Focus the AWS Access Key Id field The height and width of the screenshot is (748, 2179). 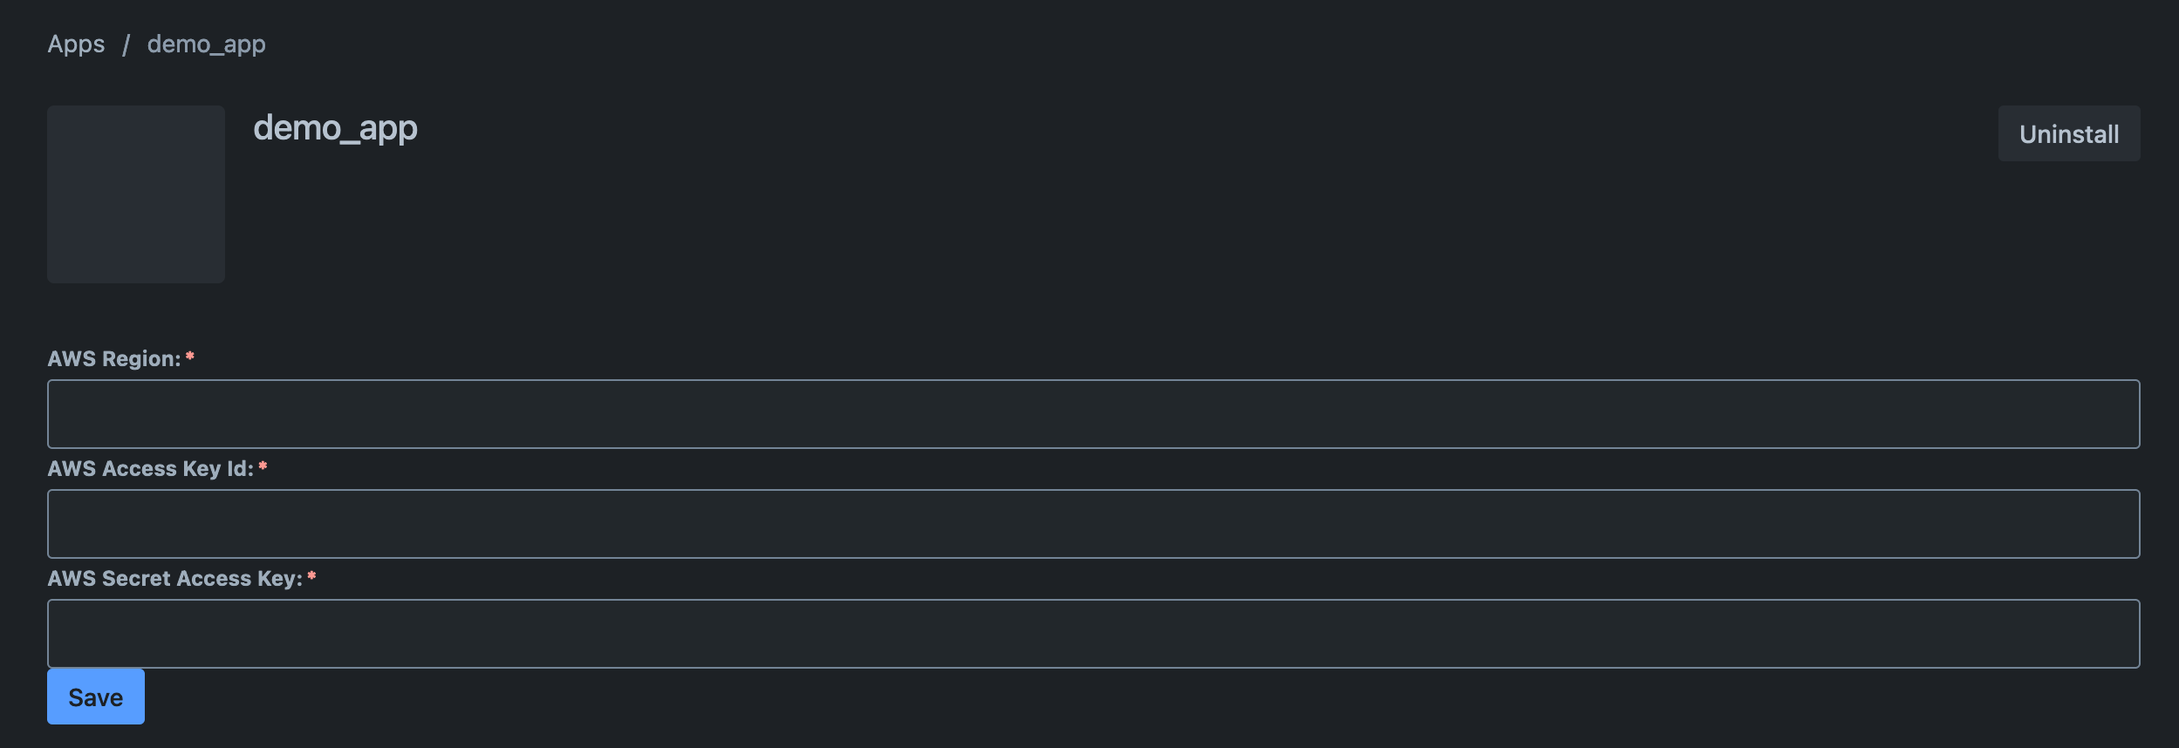tap(1093, 524)
